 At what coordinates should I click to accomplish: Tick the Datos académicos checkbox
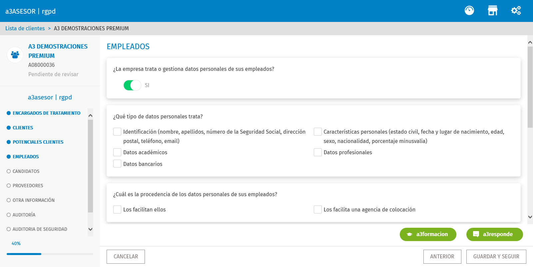117,152
